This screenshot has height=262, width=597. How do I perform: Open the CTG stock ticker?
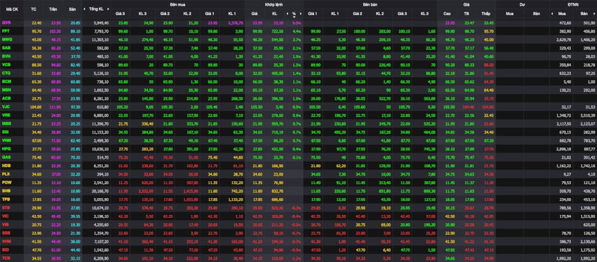coord(6,73)
